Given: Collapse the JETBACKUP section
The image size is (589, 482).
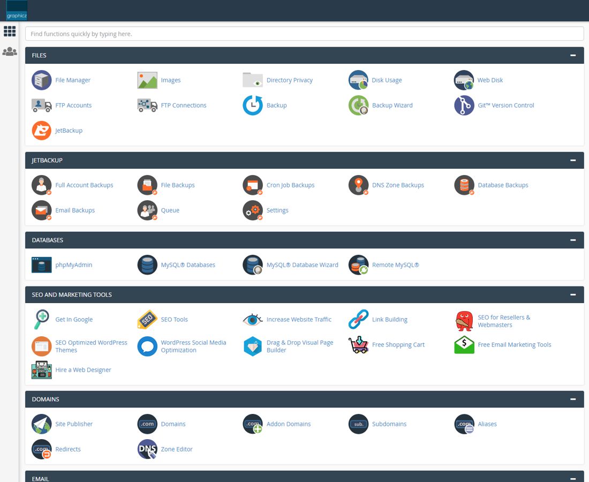Looking at the screenshot, I should [x=573, y=160].
